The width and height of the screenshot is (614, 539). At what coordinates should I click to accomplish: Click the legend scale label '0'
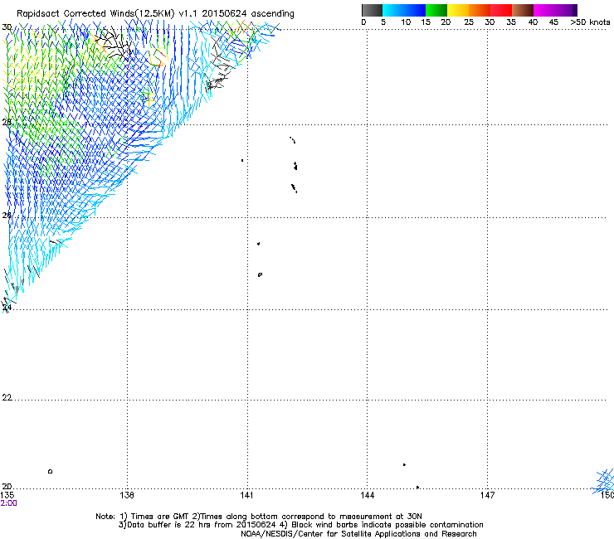click(363, 22)
